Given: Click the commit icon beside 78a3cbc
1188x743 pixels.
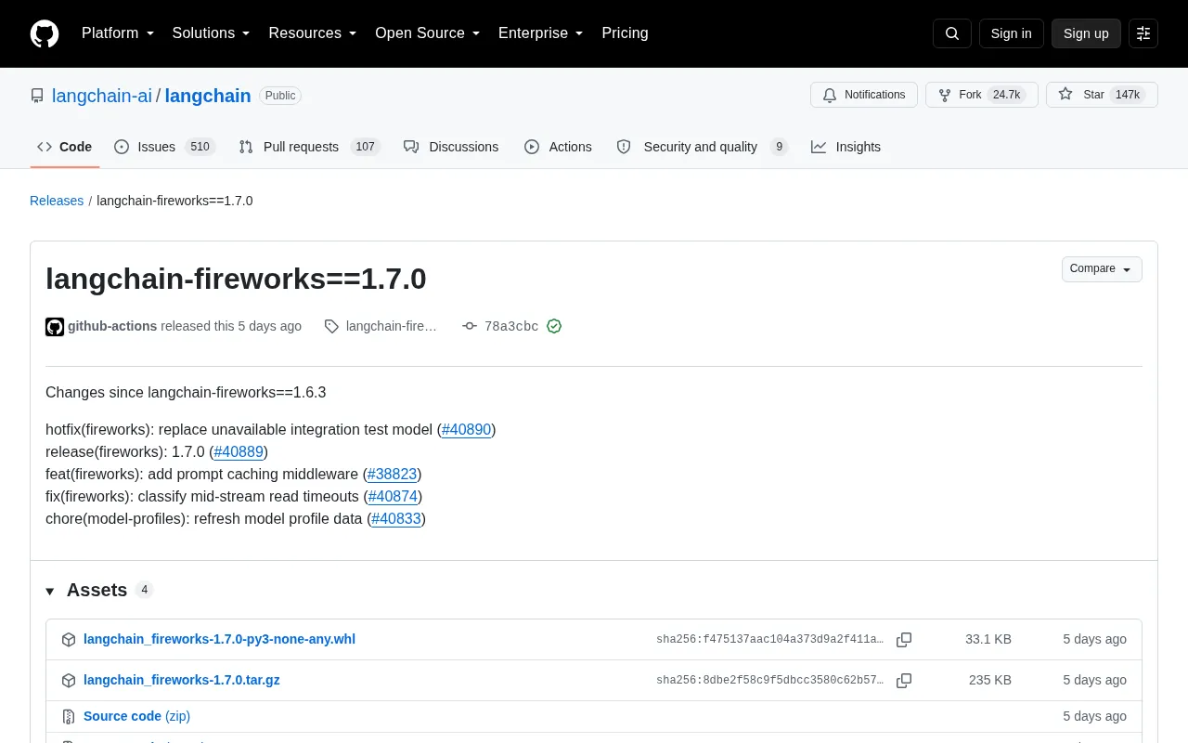Looking at the screenshot, I should [x=470, y=326].
